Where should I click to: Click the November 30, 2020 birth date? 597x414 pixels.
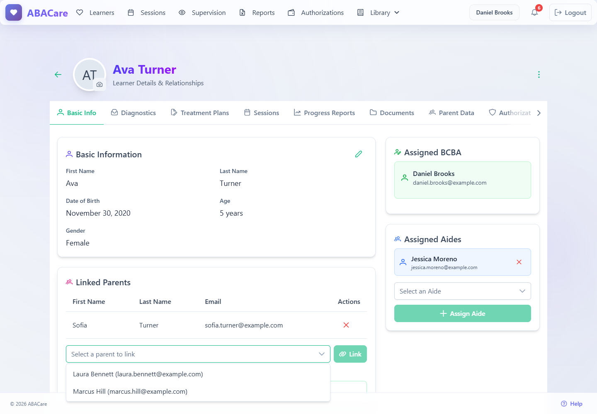[x=98, y=213]
